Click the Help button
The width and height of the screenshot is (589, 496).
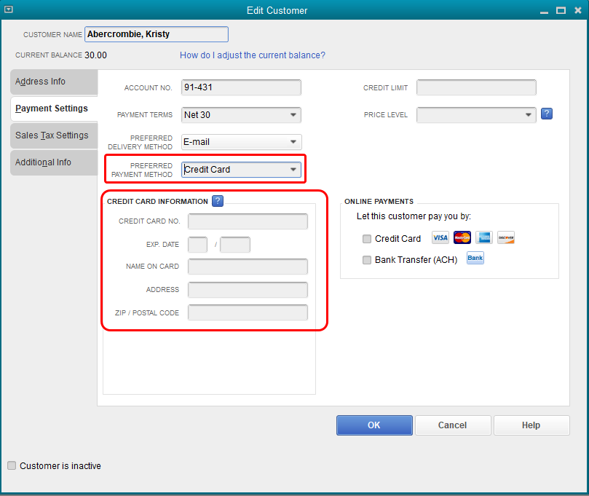coord(531,425)
